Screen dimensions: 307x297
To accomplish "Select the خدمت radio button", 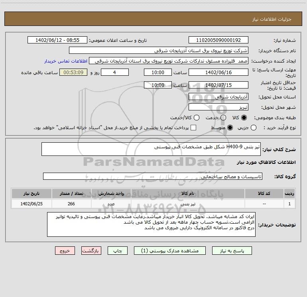I will (x=223, y=118).
